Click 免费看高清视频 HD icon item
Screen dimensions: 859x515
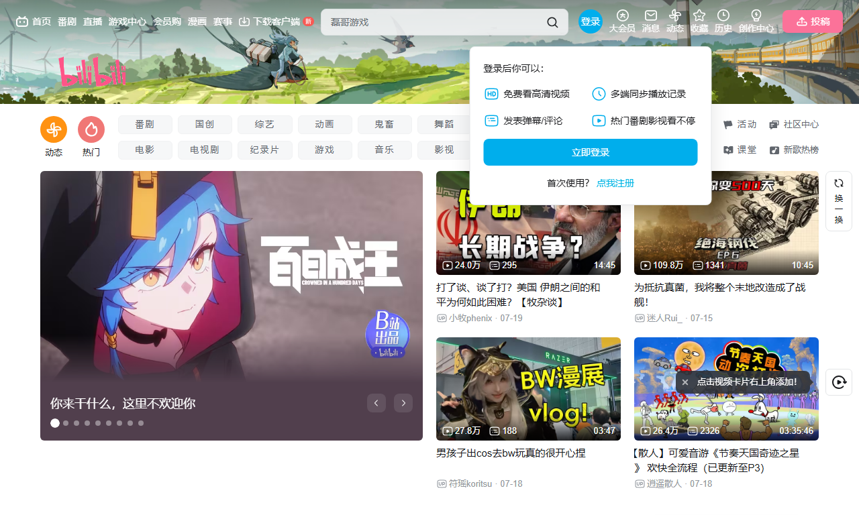527,94
